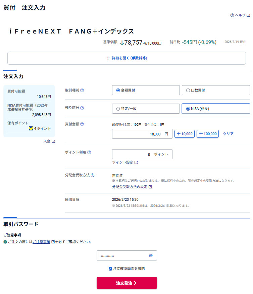Select the 金額買付 radio option

click(x=118, y=90)
